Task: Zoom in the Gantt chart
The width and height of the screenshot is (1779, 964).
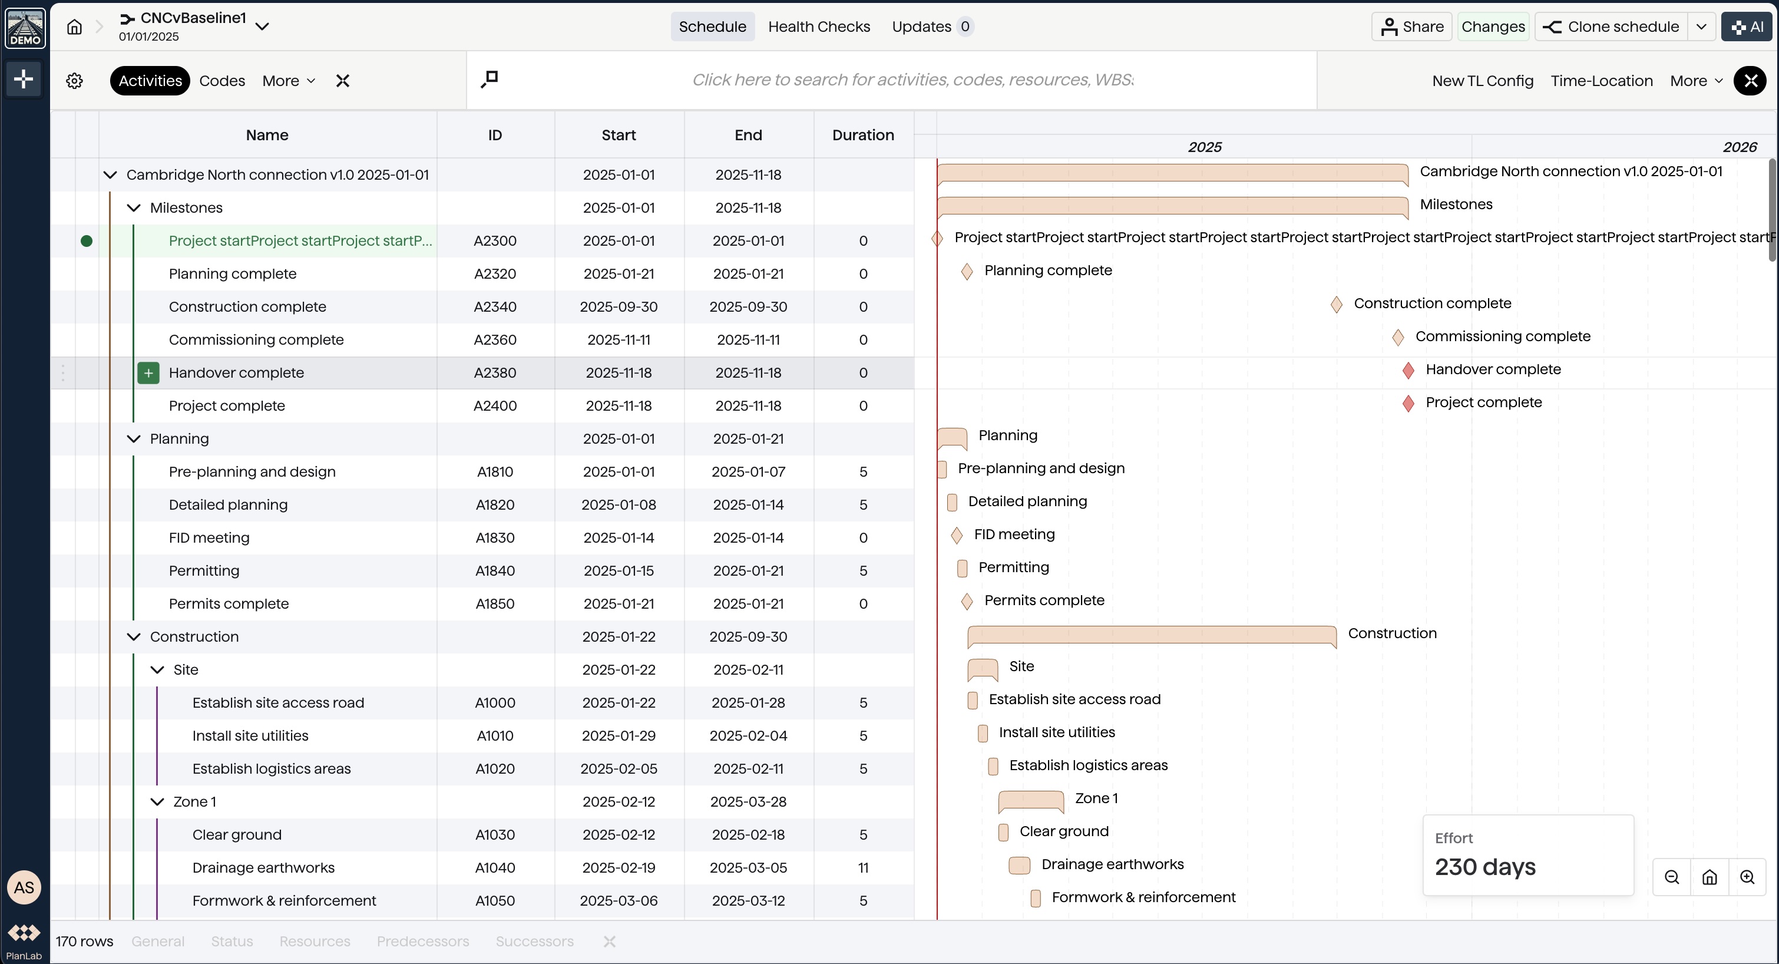Action: pos(1747,877)
